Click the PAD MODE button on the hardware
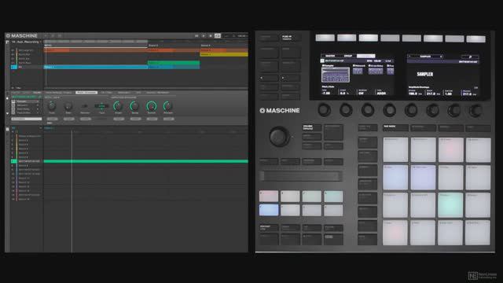The image size is (503, 283). point(395,127)
